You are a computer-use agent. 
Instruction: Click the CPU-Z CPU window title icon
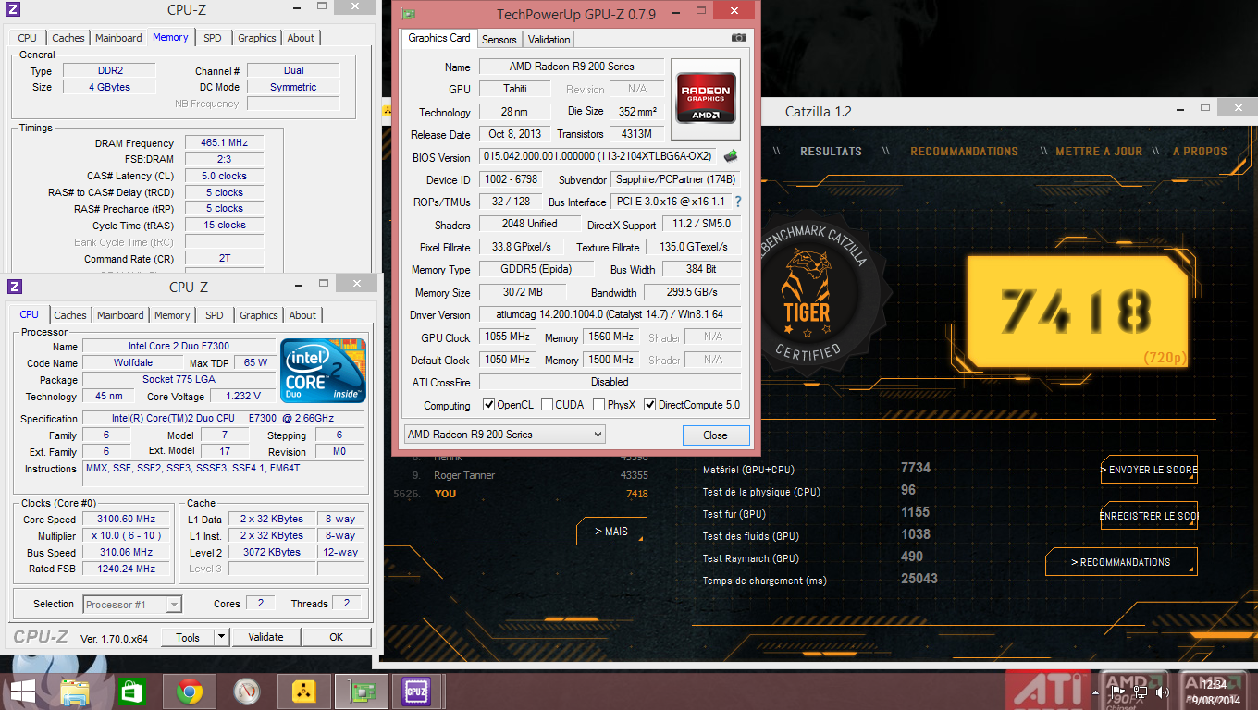(x=13, y=287)
